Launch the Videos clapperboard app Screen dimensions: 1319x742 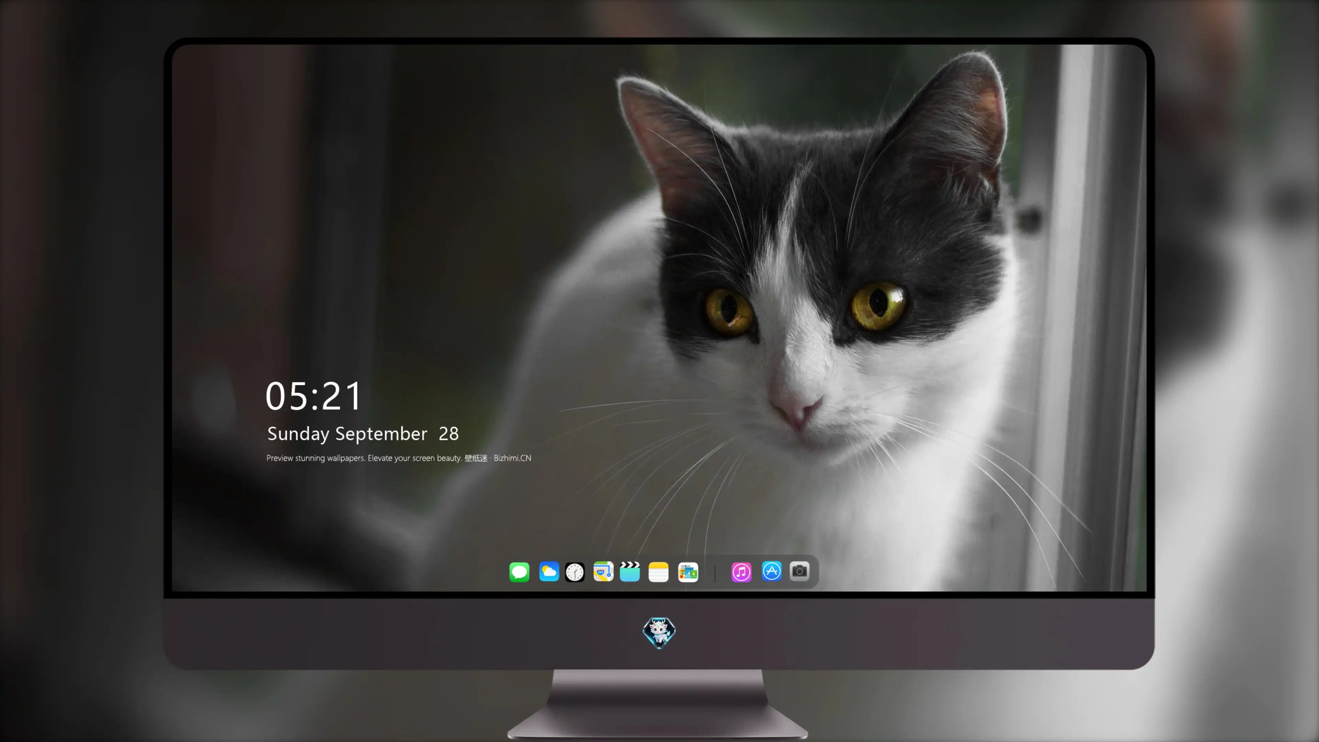click(x=630, y=572)
